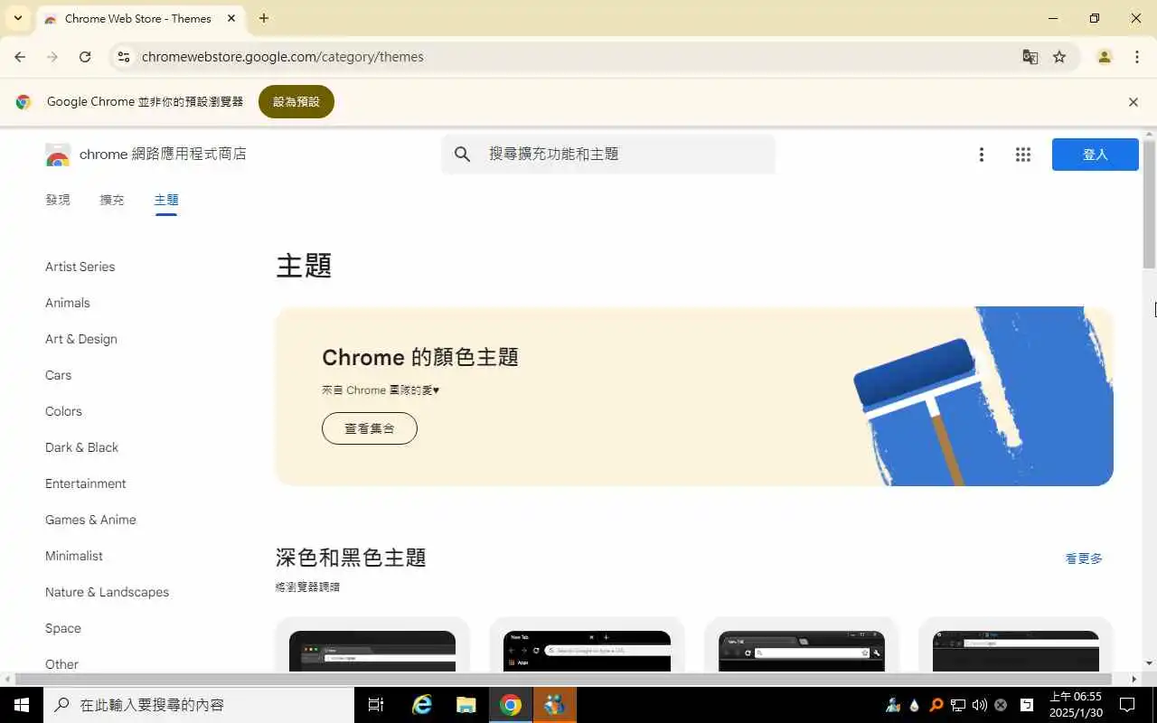Click the 登入 sign-in button
The width and height of the screenshot is (1157, 723).
pyautogui.click(x=1096, y=155)
